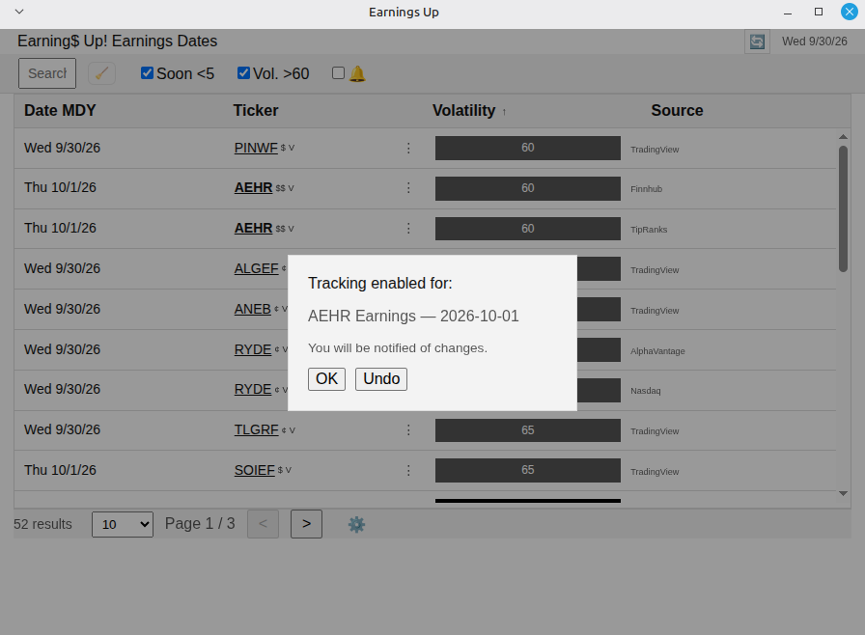The width and height of the screenshot is (865, 635).
Task: Open the results-per-page dropdown showing 10
Action: (x=123, y=524)
